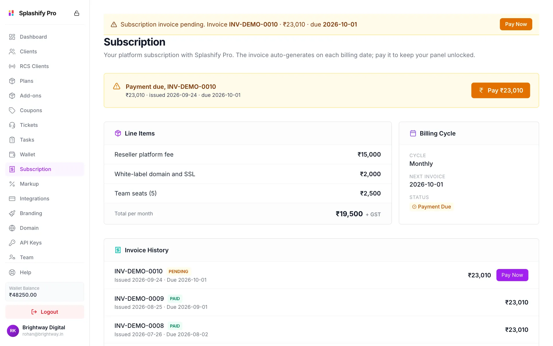Click the RK avatar circle

tap(13, 331)
